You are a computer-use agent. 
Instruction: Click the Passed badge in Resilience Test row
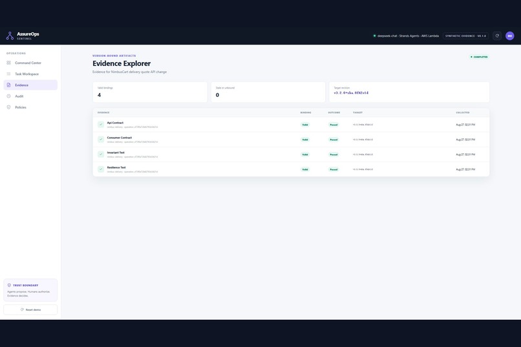[x=334, y=170]
